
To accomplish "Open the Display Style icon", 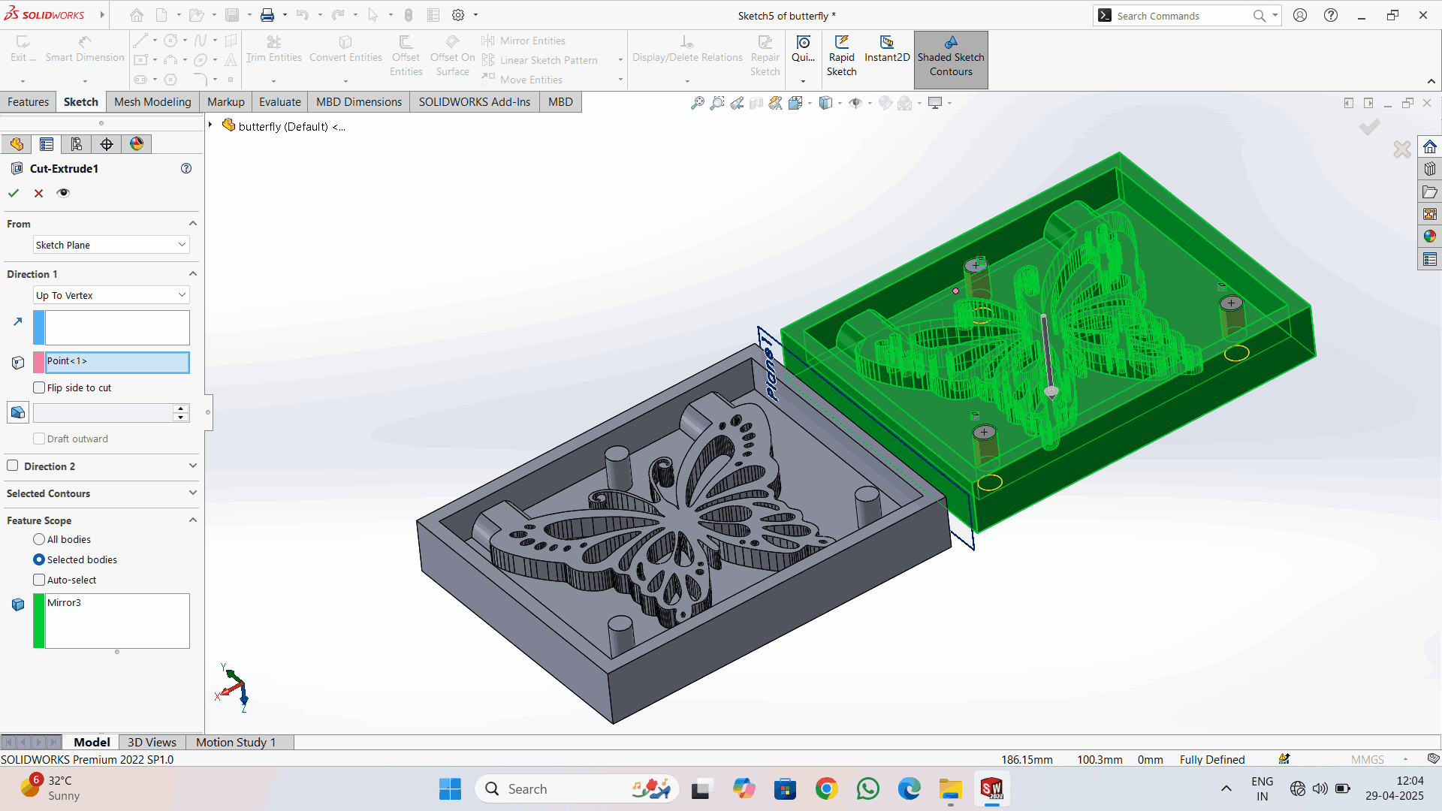I will point(825,103).
